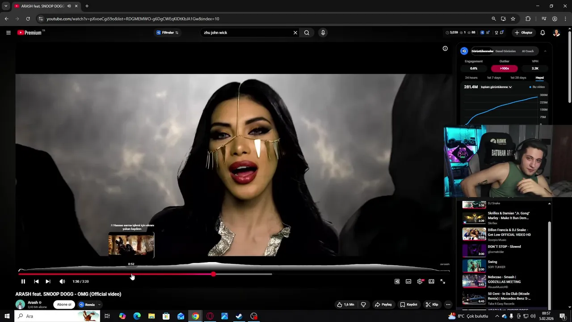Viewport: 572px width, 322px height.
Task: Bookmark this page with the star icon
Action: [513, 19]
